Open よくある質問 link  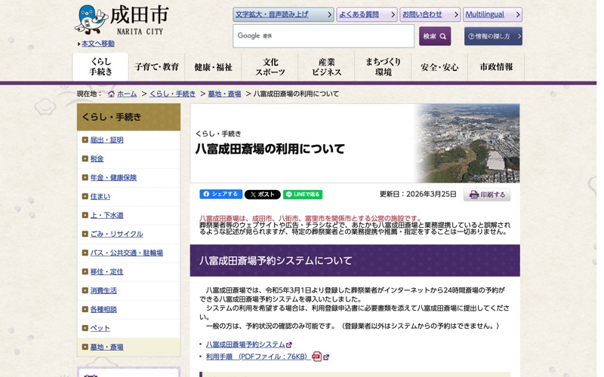point(367,14)
